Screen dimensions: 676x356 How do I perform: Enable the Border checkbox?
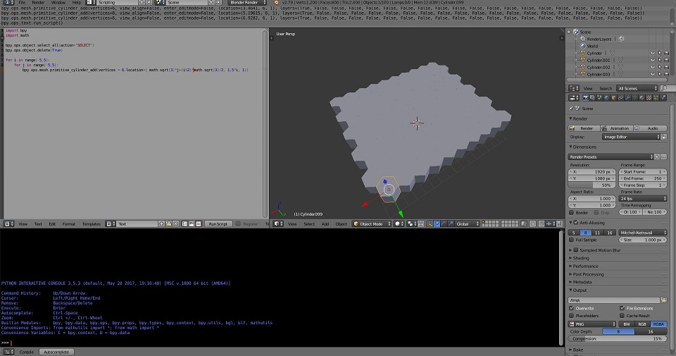(572, 212)
